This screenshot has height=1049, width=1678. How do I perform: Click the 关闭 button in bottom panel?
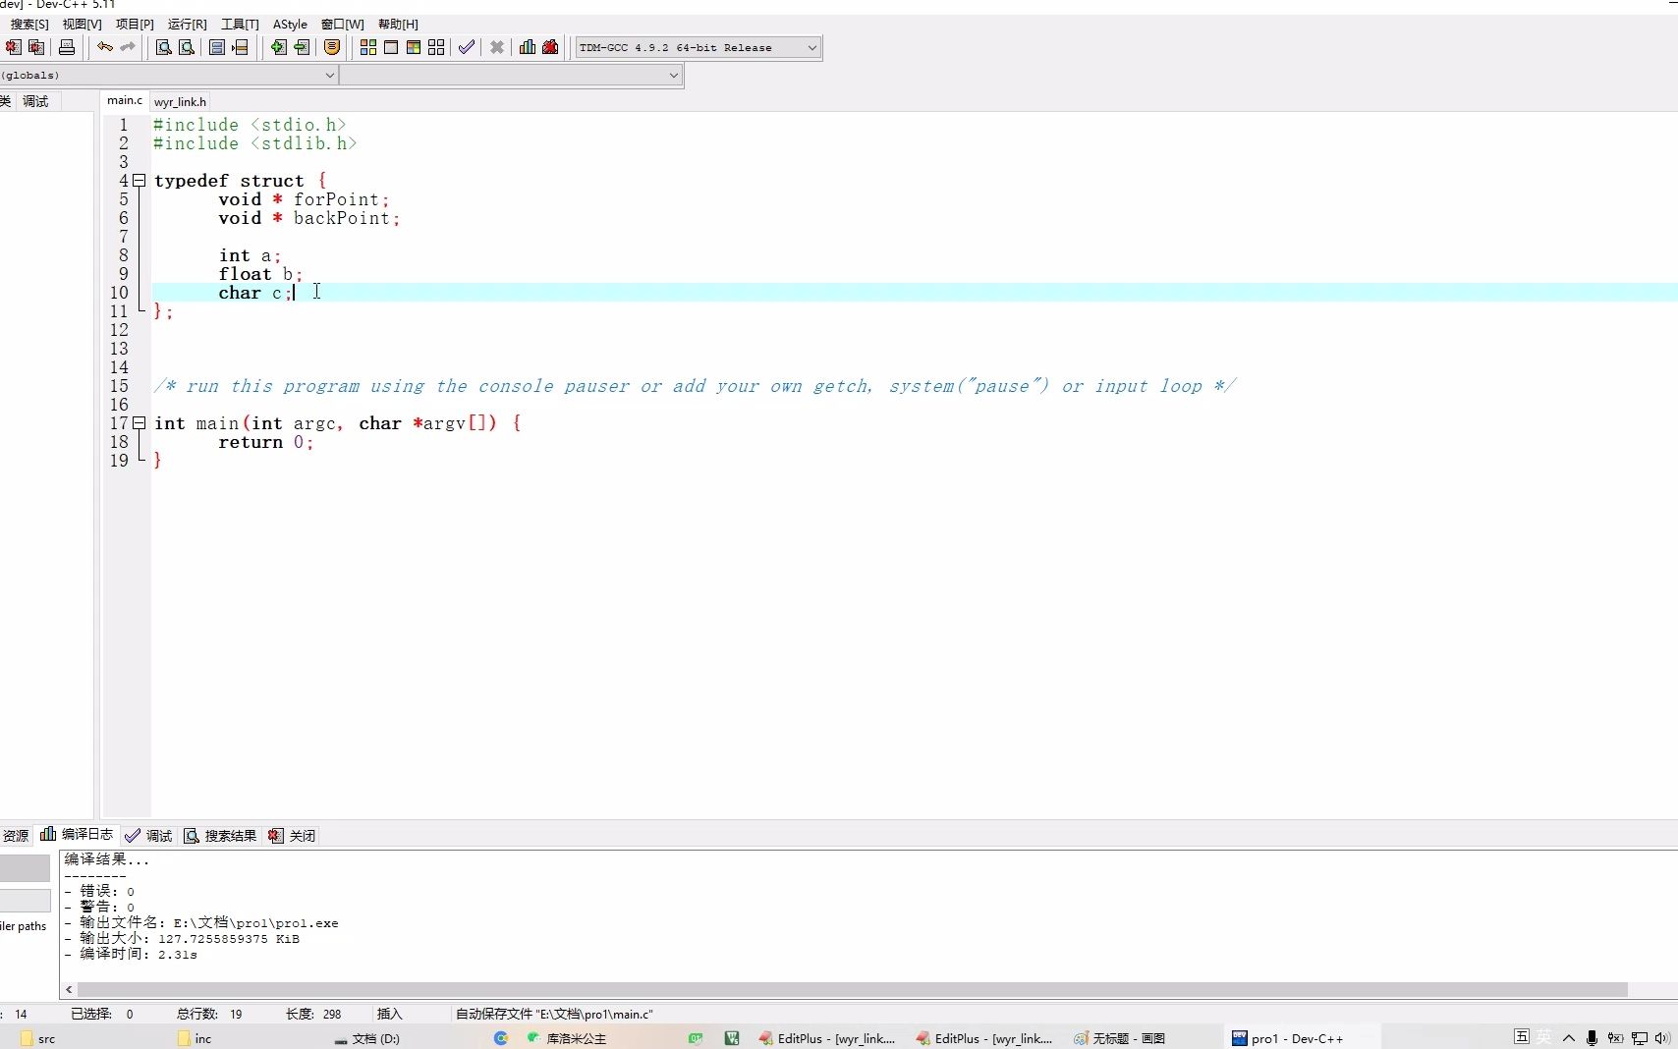(292, 836)
